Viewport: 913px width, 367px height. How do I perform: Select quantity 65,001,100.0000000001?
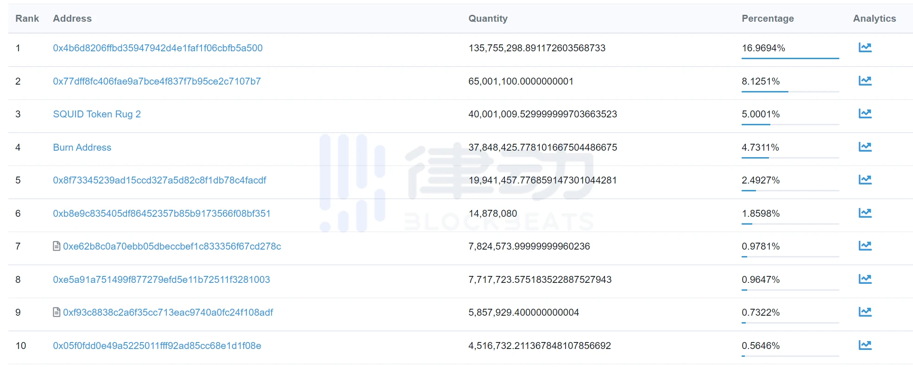521,81
